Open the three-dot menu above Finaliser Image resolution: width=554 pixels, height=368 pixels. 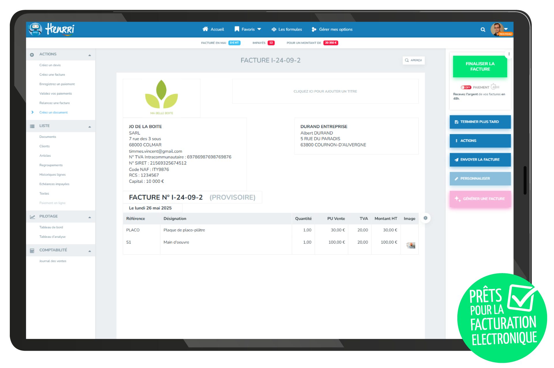pos(509,54)
